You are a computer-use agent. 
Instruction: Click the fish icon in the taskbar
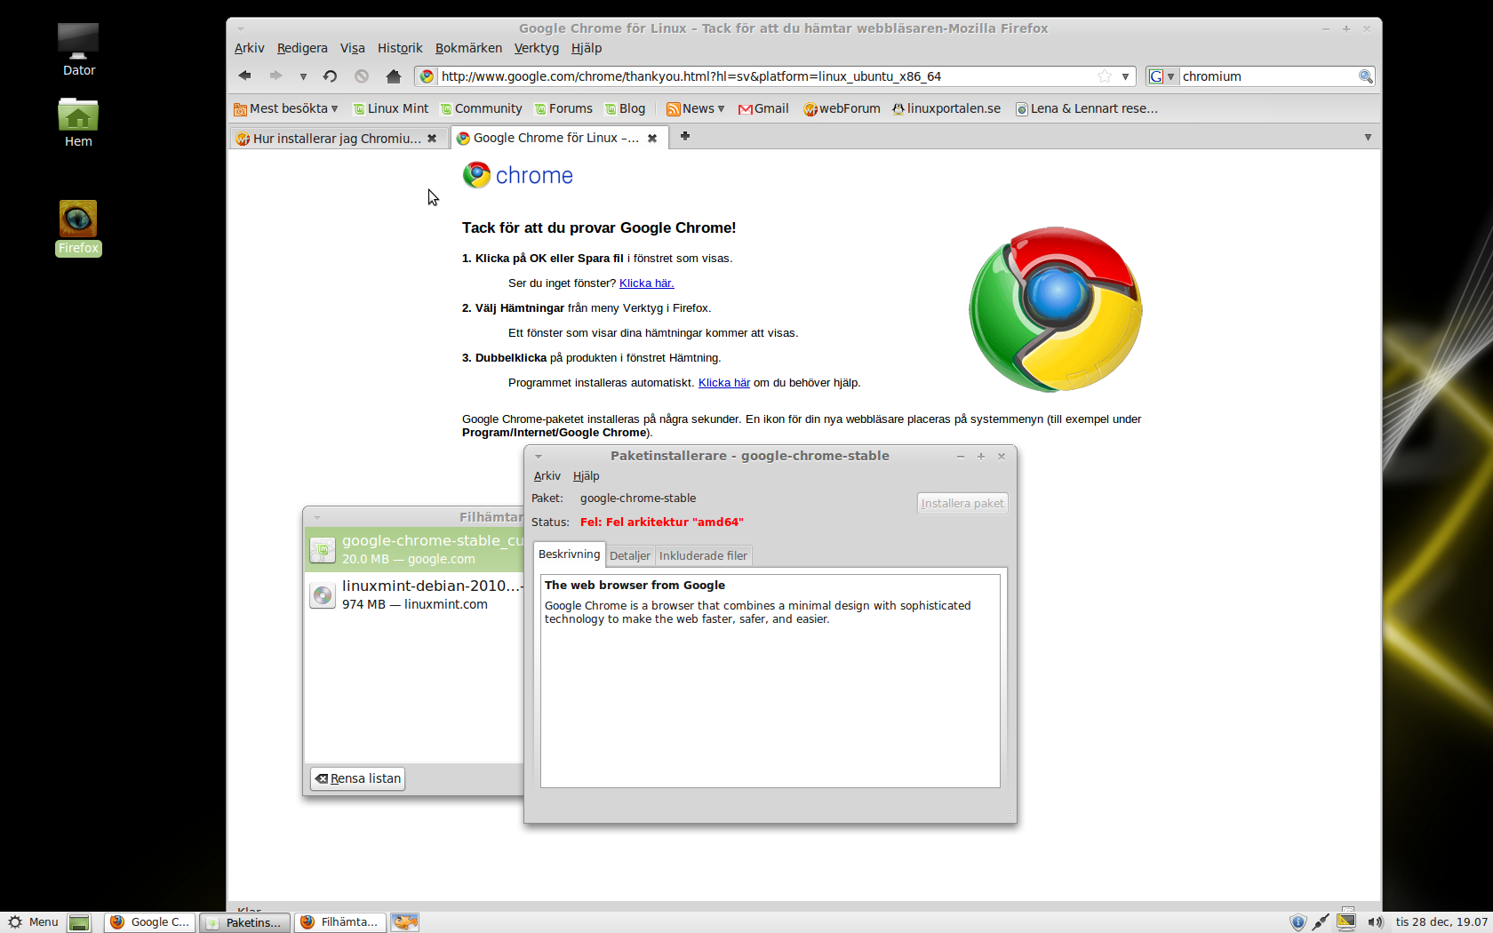(x=405, y=922)
